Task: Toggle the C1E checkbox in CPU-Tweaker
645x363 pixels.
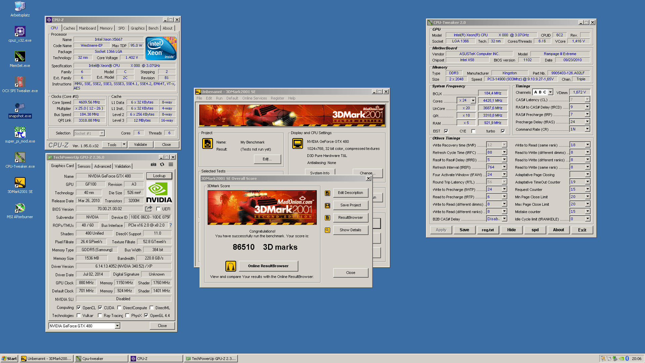Action: click(473, 131)
